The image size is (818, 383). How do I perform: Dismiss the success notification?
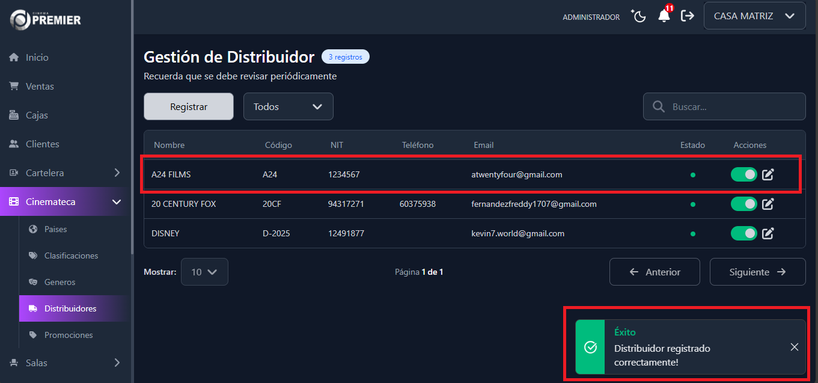click(794, 347)
